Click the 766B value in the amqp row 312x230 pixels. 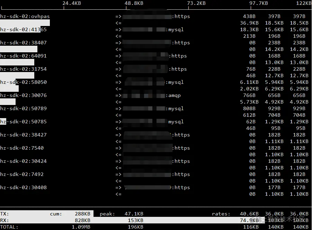[x=249, y=95]
